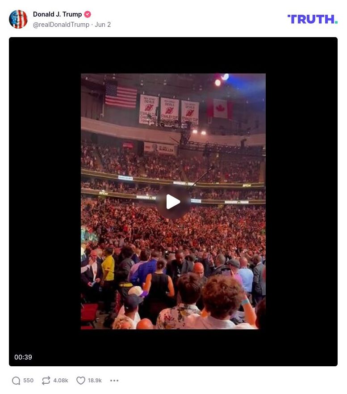The width and height of the screenshot is (347, 394).
Task: Click the Devils Stanley Cup banners
Action: (x=169, y=110)
